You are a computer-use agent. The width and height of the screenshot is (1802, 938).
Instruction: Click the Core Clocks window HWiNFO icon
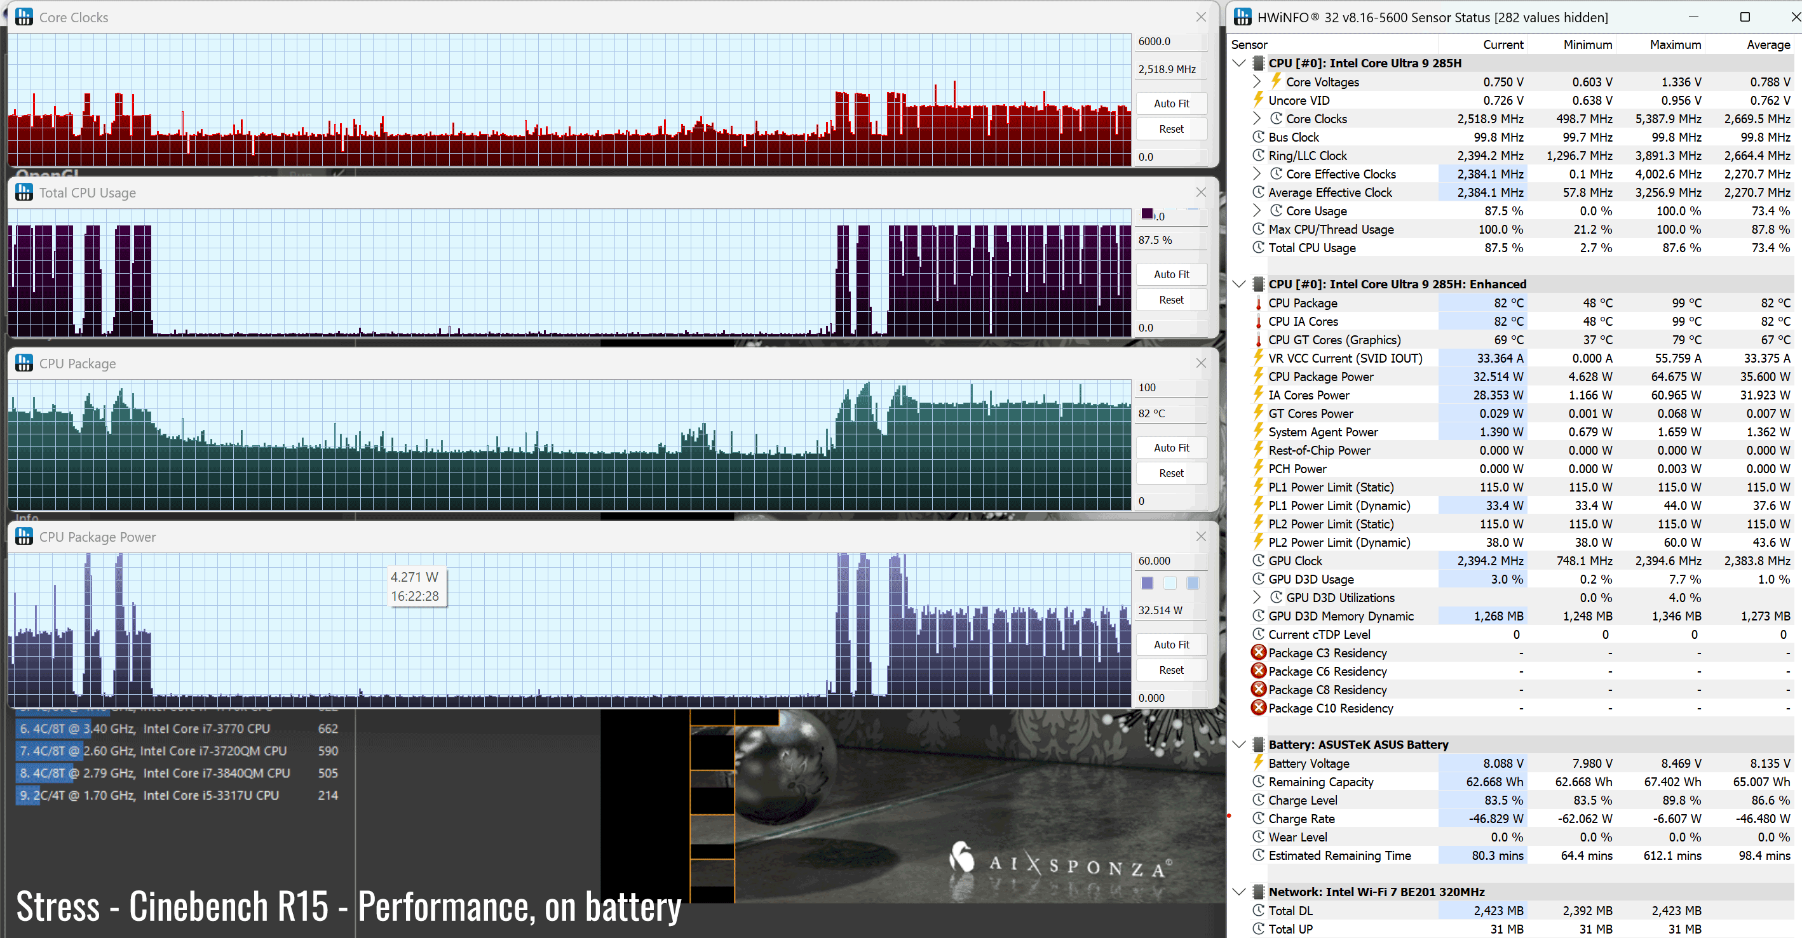pos(24,17)
